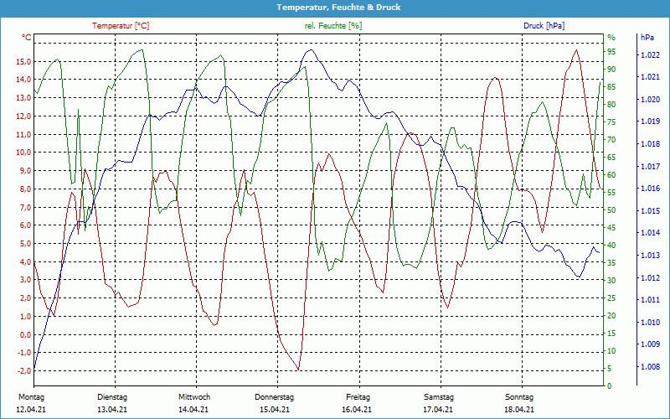Click the '0,0' temperature axis value
This screenshot has height=419, width=670.
[25, 334]
